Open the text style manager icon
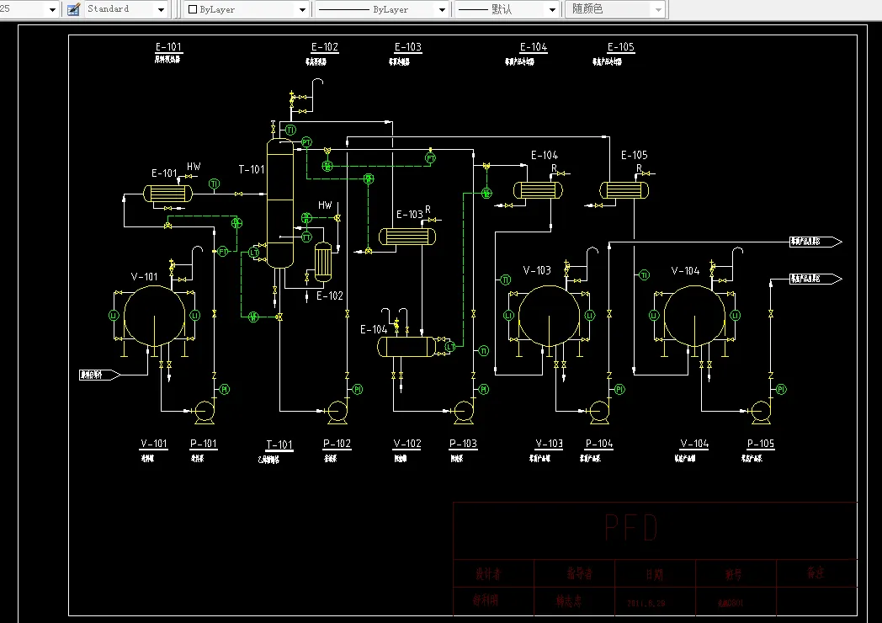The width and height of the screenshot is (882, 623). point(73,9)
